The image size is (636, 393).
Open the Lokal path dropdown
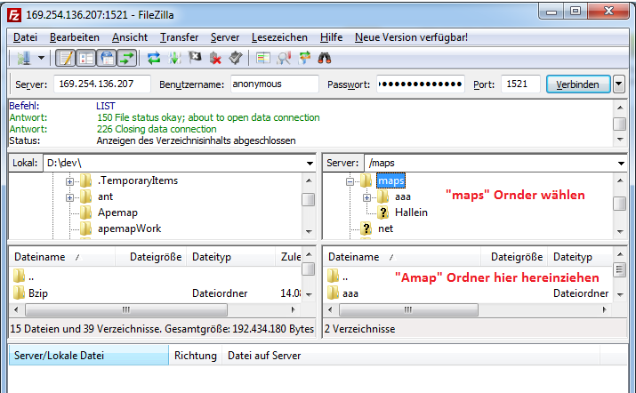pyautogui.click(x=310, y=163)
